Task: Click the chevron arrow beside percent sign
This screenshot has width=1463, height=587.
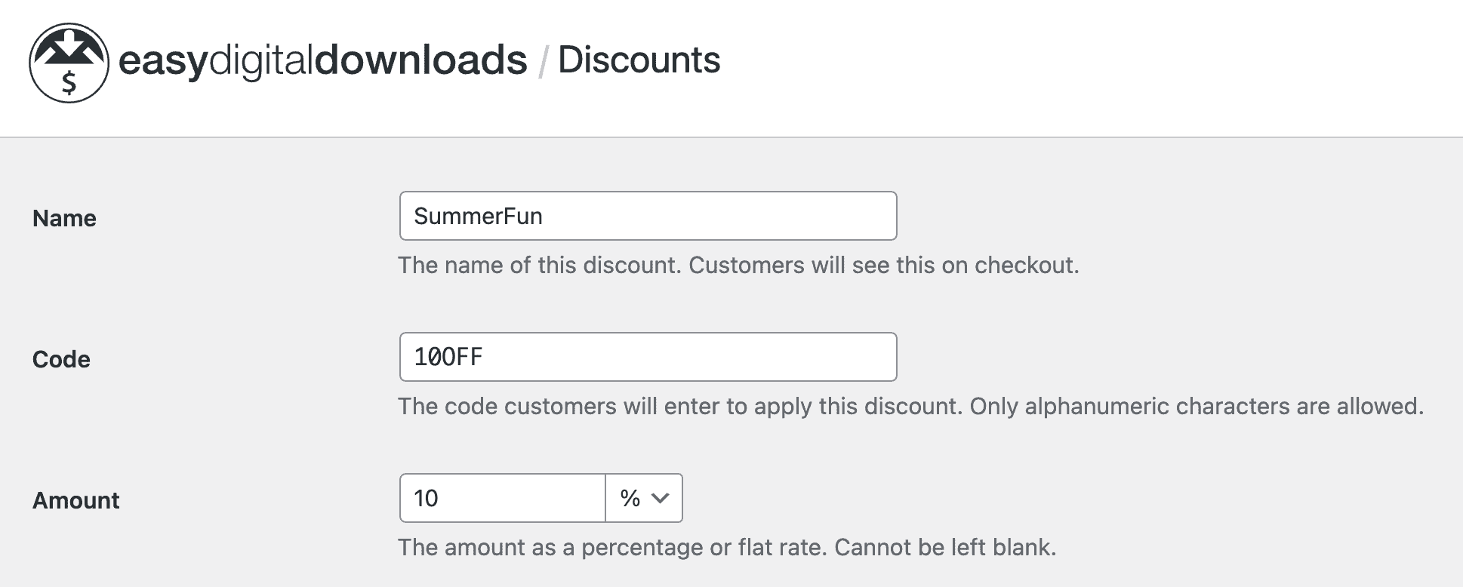Action: 661,498
